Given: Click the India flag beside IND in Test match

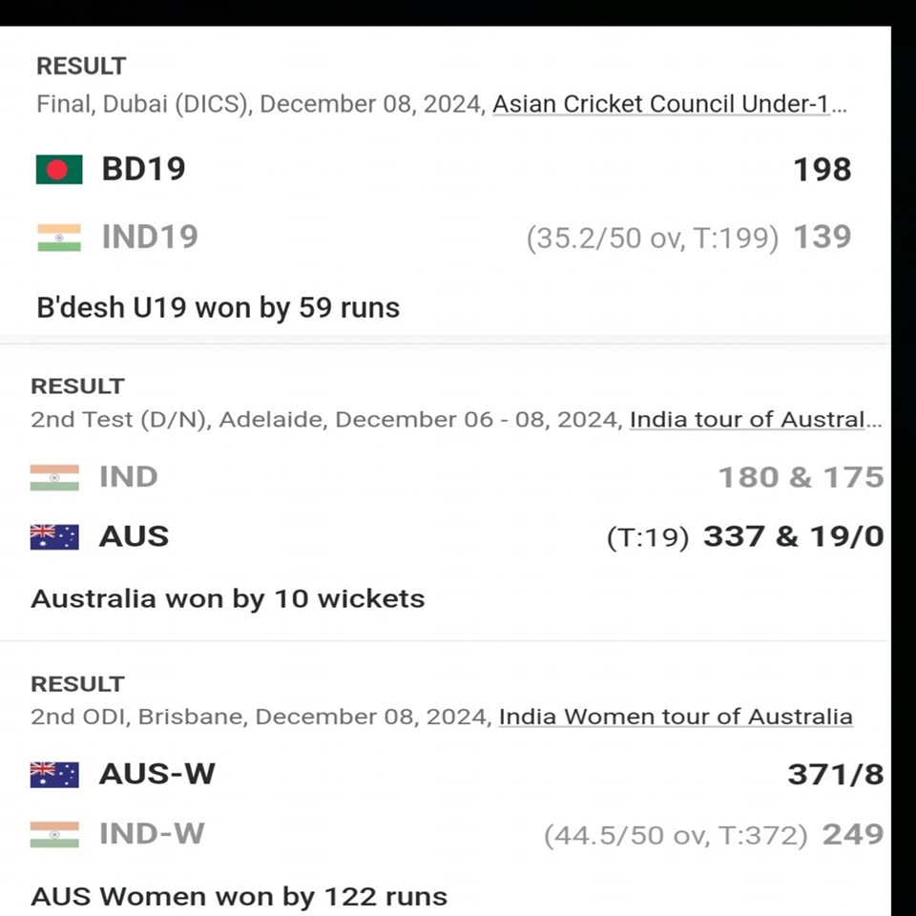Looking at the screenshot, I should (x=54, y=477).
